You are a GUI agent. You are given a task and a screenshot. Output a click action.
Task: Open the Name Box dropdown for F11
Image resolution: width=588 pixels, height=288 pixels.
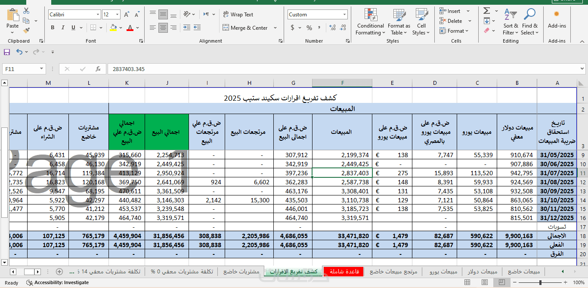pos(42,69)
